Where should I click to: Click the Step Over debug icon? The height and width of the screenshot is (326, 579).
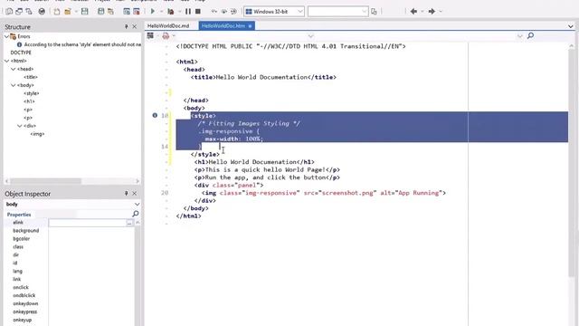click(223, 12)
